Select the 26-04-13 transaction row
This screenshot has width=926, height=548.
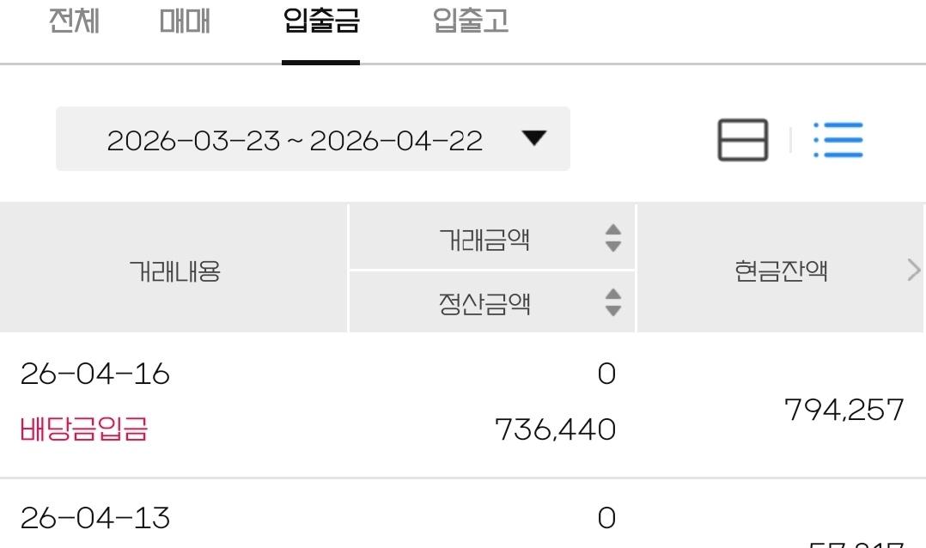click(463, 515)
